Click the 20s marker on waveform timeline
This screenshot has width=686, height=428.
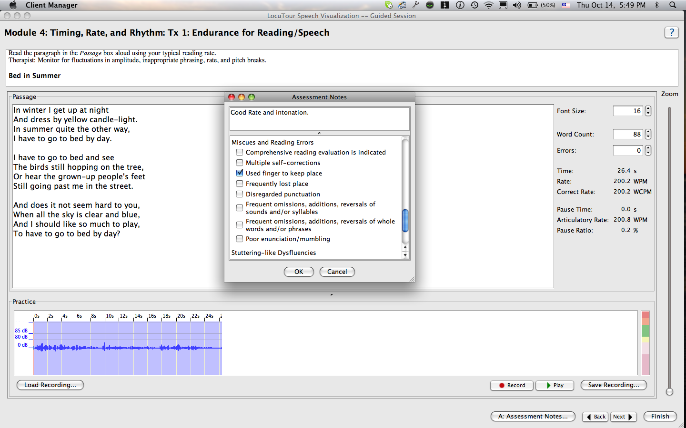(181, 316)
